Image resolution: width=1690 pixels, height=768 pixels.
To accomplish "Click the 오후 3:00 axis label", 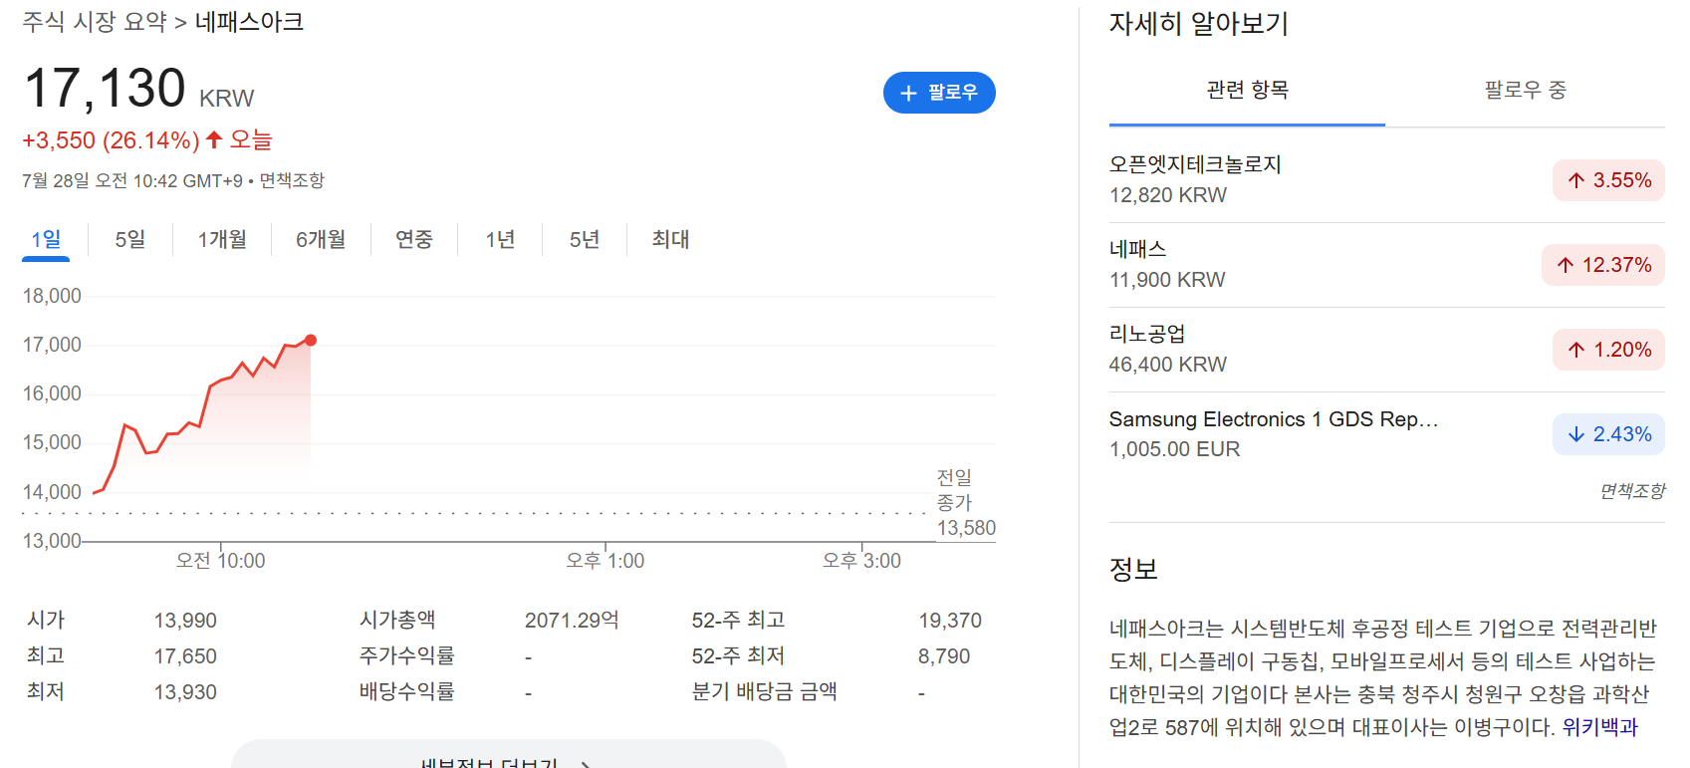I will [x=861, y=561].
